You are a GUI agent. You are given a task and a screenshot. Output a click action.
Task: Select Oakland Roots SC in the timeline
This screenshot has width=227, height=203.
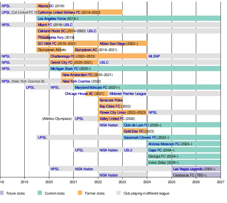click(52, 31)
